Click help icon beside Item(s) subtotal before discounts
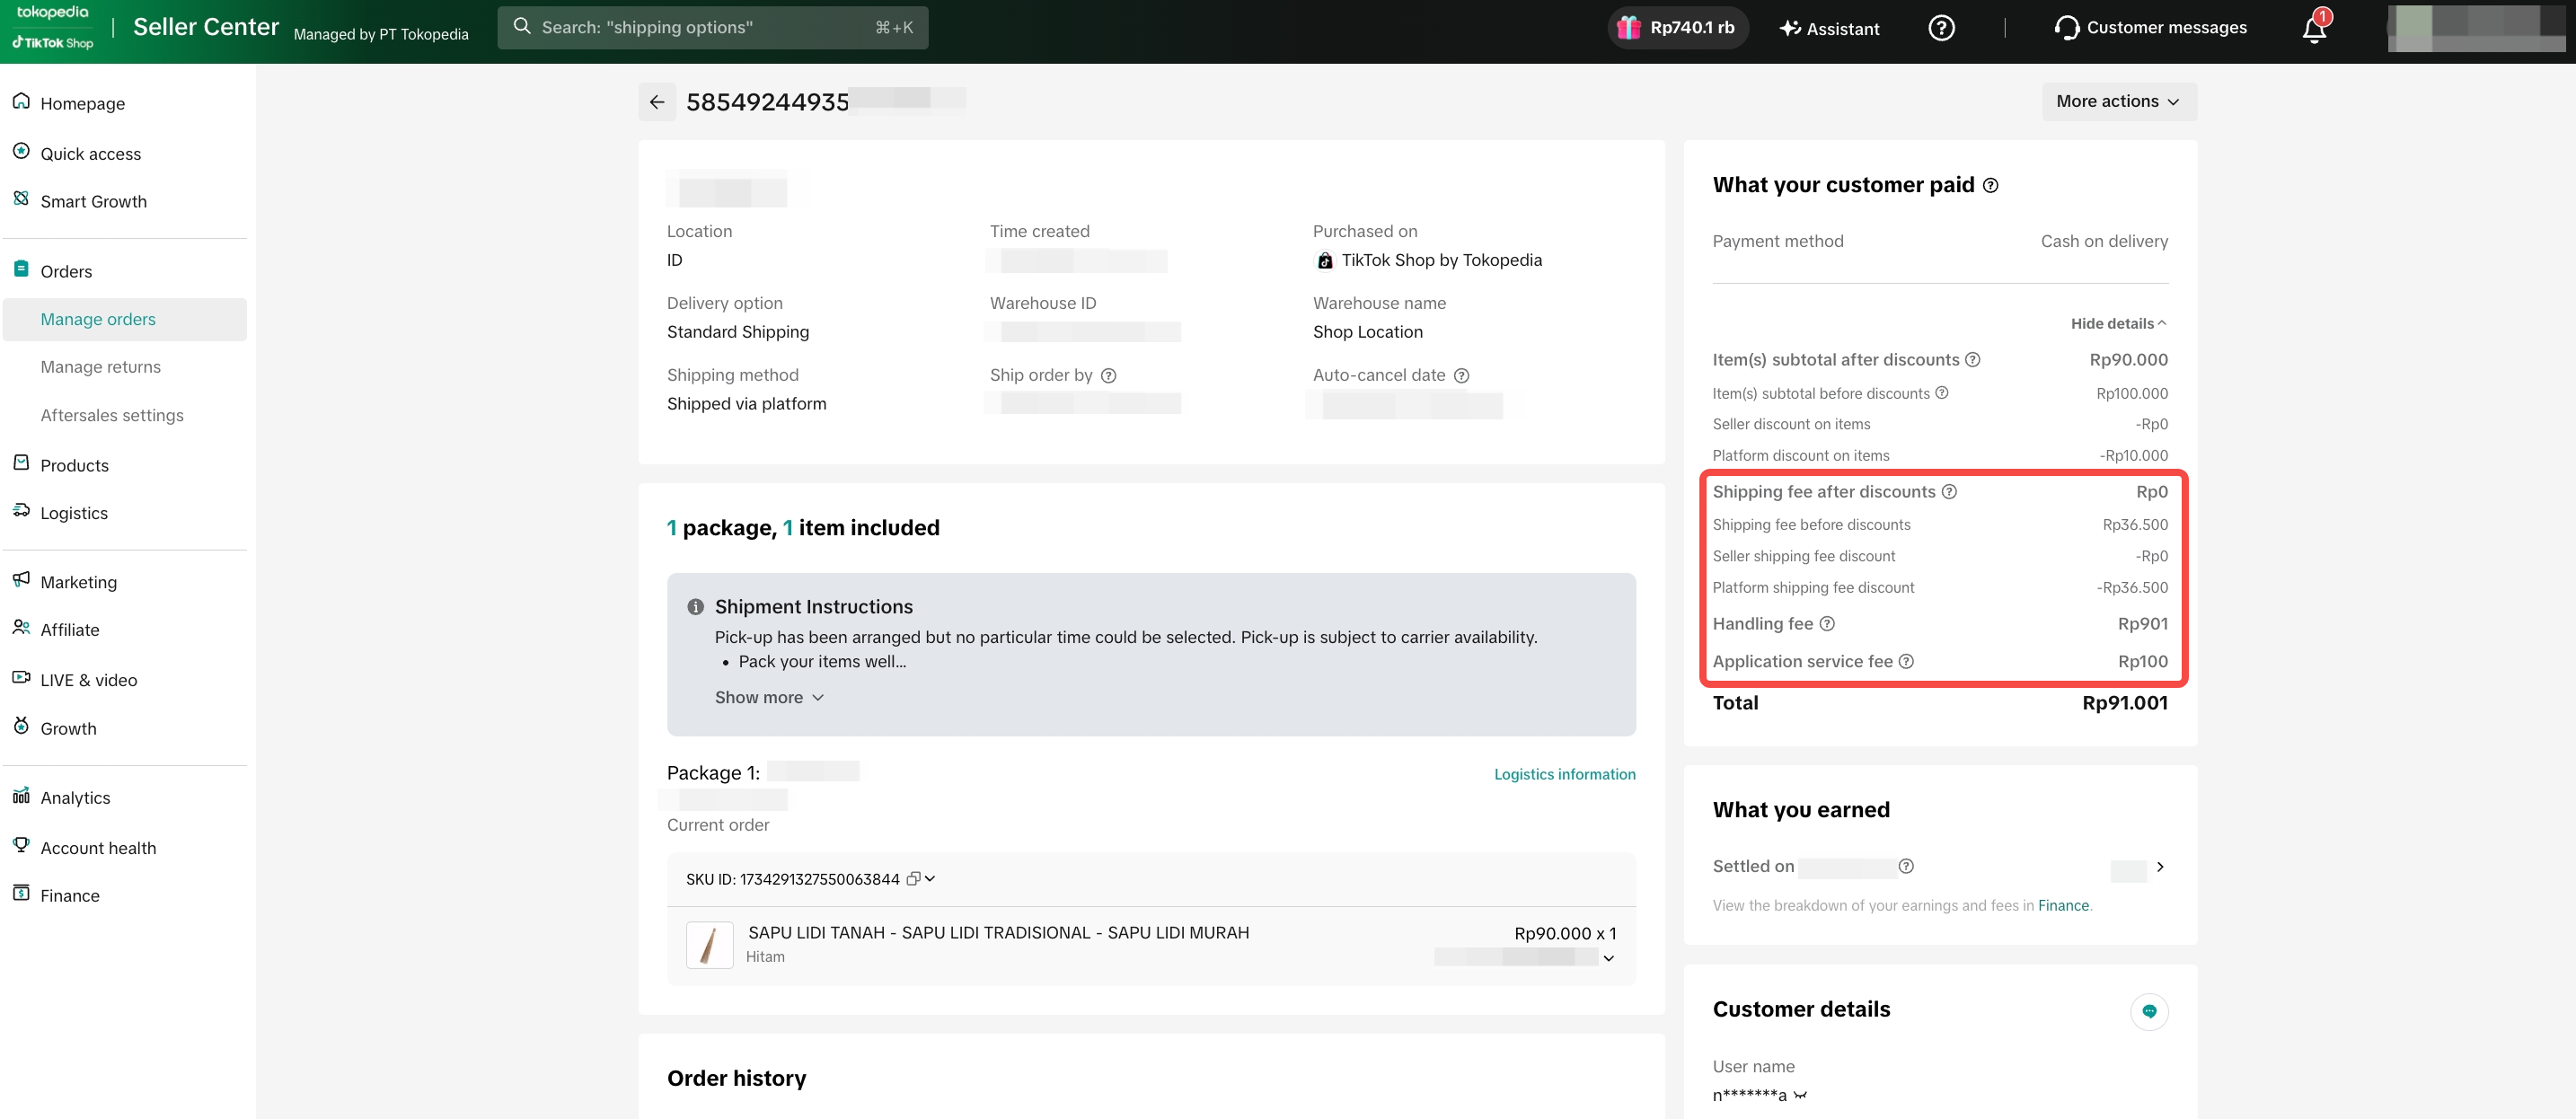This screenshot has width=2576, height=1119. 1942,393
